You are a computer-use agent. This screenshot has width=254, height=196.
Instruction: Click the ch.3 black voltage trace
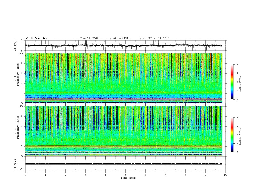point(124,164)
